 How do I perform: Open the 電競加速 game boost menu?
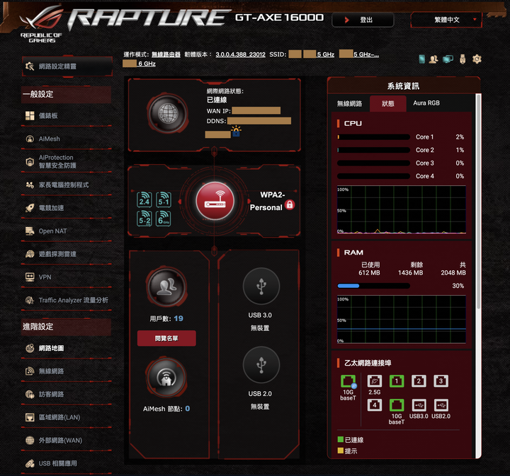coord(67,208)
